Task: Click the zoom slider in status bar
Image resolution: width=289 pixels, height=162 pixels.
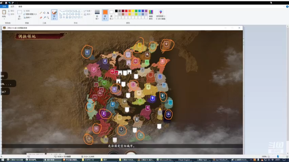Action: point(278,157)
